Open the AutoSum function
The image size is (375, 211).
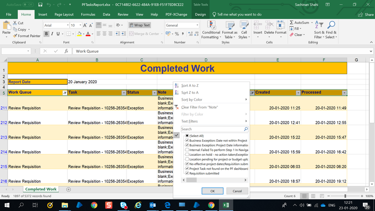point(299,23)
